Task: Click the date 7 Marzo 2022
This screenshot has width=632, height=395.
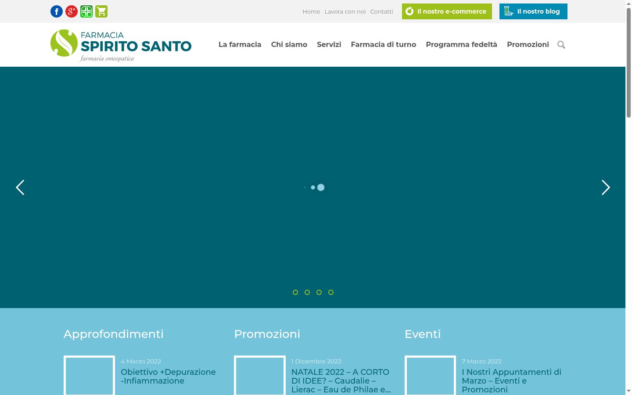Action: [481, 362]
